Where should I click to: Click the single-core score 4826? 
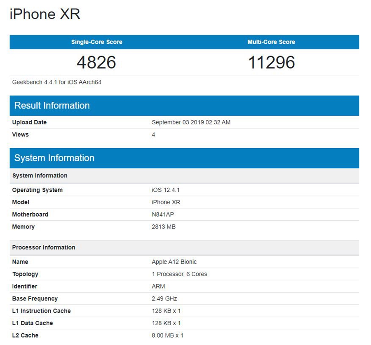pyautogui.click(x=96, y=63)
